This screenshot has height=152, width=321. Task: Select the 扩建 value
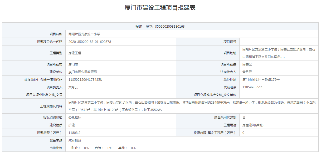coord(72,125)
